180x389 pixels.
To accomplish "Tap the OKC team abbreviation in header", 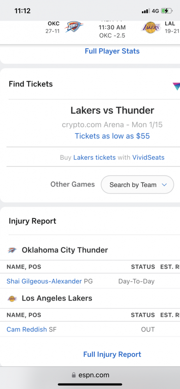I will [x=54, y=24].
